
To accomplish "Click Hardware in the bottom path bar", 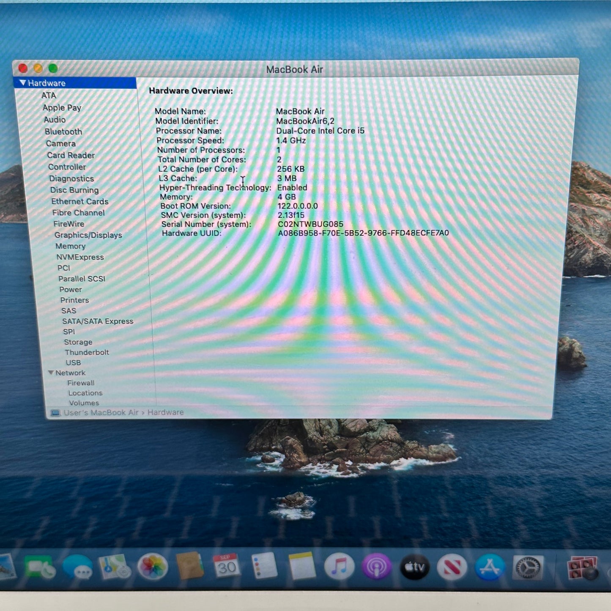I will (165, 412).
